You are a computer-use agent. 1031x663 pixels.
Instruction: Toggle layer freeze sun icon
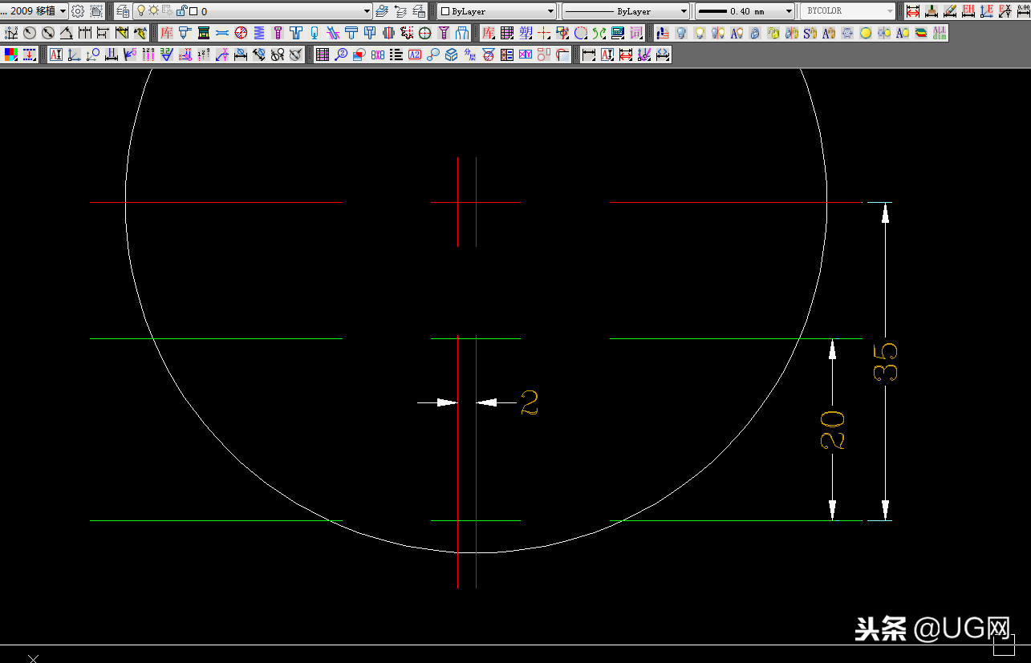(x=153, y=11)
